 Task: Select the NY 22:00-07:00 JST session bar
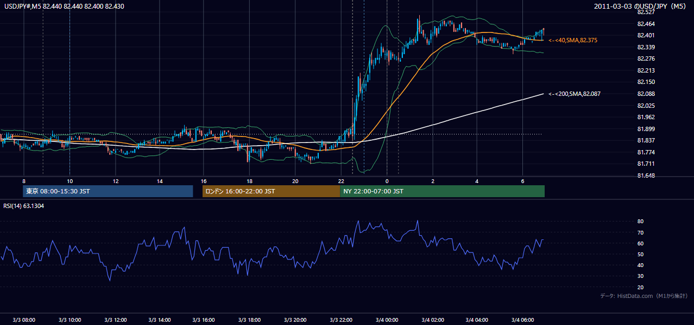click(x=442, y=191)
